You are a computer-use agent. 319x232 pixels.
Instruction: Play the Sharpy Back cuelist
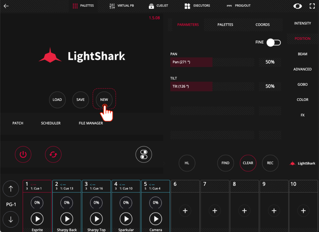67,219
